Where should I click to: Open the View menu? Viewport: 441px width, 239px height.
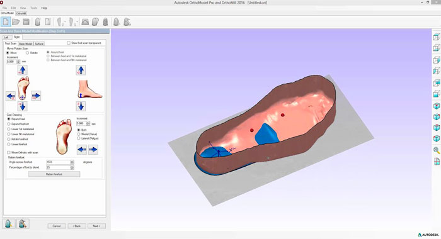(x=23, y=8)
